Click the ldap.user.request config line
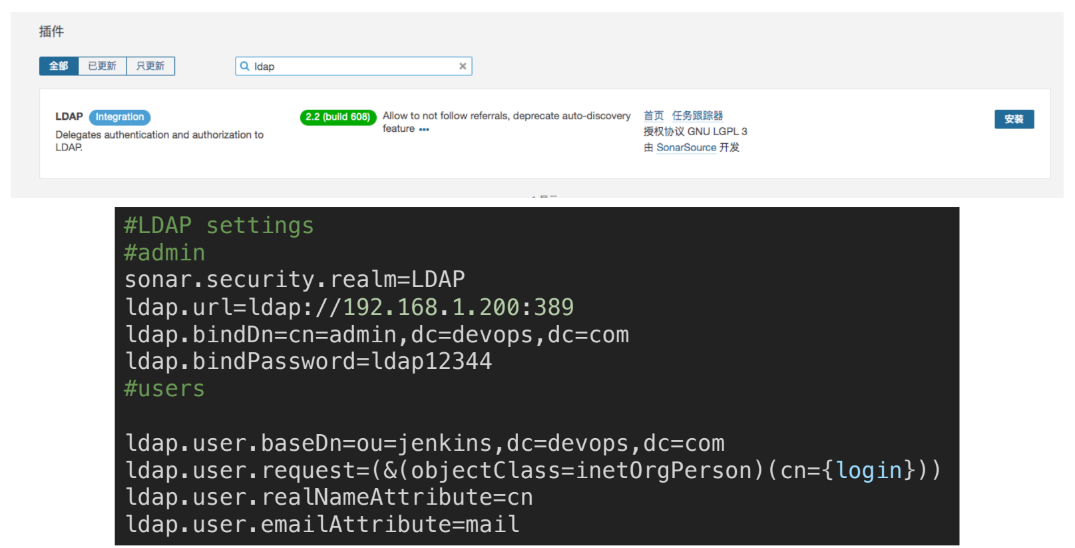The image size is (1075, 548). (533, 471)
